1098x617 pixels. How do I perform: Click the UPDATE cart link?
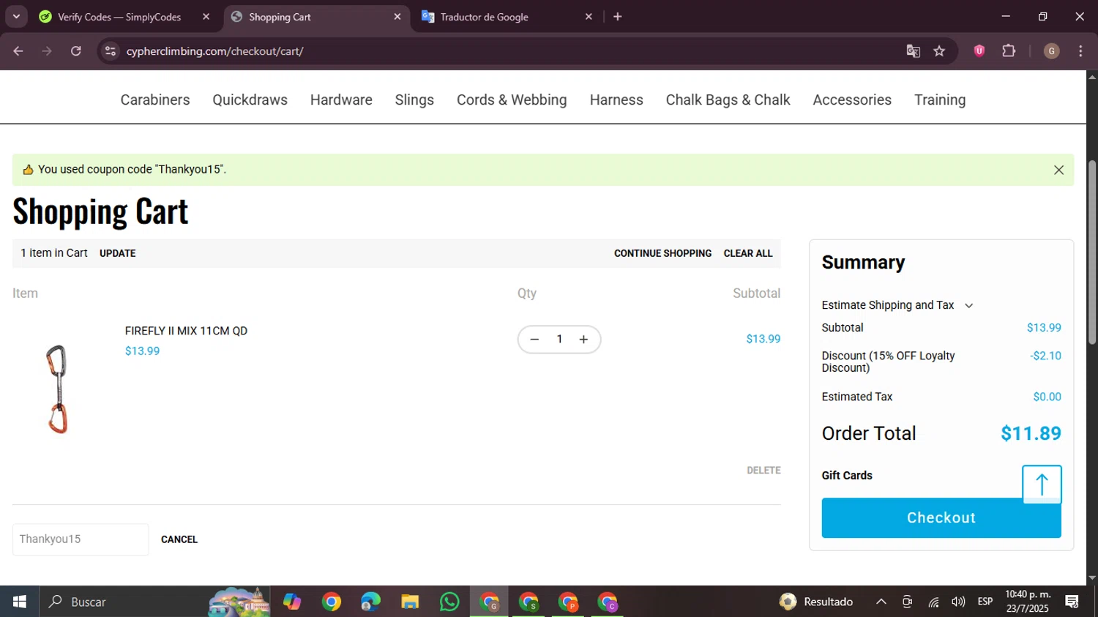tap(118, 253)
